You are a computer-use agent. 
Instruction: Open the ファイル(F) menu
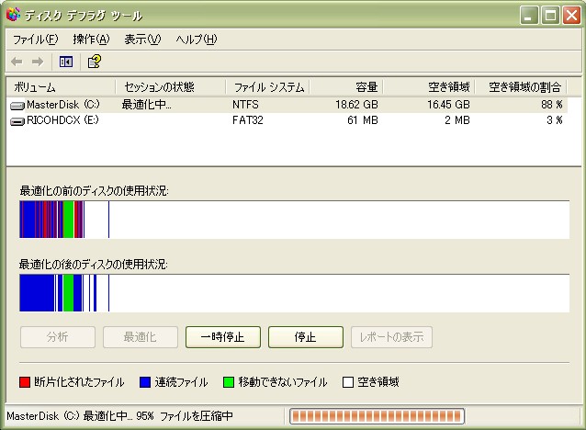click(x=36, y=40)
